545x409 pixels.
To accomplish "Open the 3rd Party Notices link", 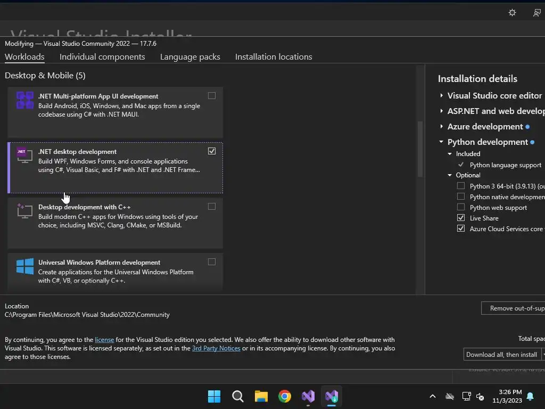I will point(216,348).
